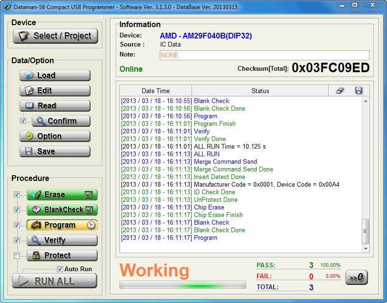Viewport: 387px width, 303px height.
Task: Click the Date Time column header
Action: pos(156,91)
